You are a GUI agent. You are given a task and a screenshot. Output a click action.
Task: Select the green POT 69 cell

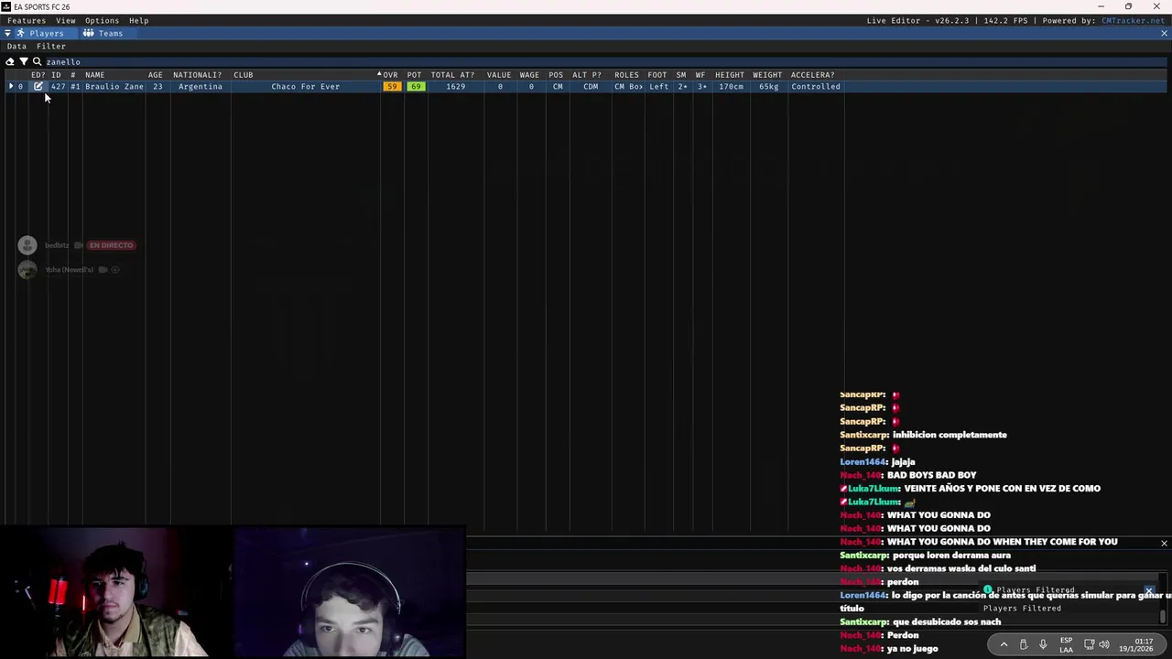(x=416, y=86)
